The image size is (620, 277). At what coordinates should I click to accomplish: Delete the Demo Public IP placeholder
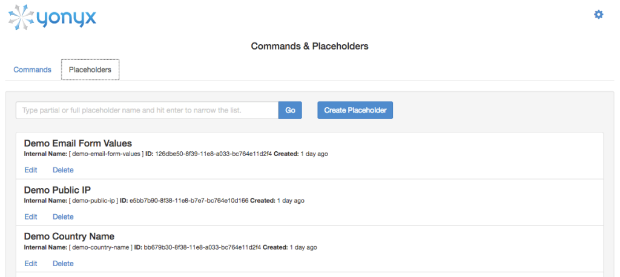click(63, 217)
